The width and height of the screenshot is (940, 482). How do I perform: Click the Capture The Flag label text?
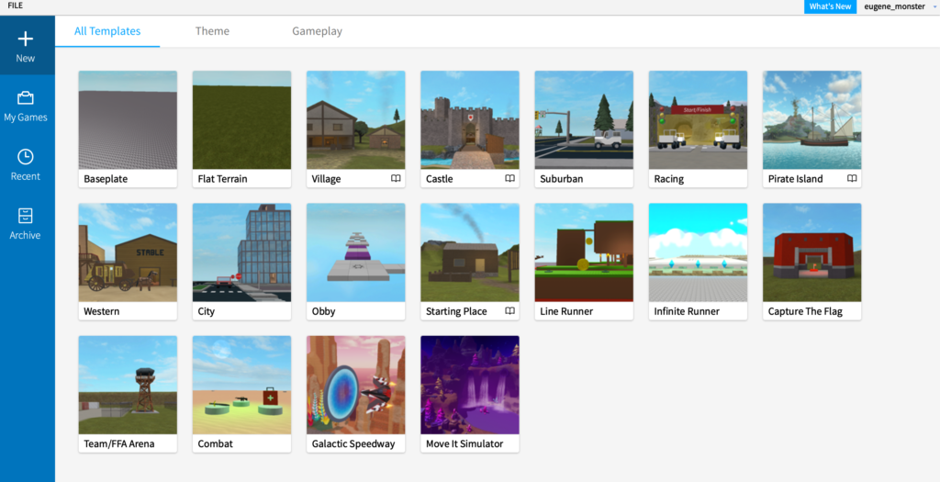pyautogui.click(x=805, y=311)
